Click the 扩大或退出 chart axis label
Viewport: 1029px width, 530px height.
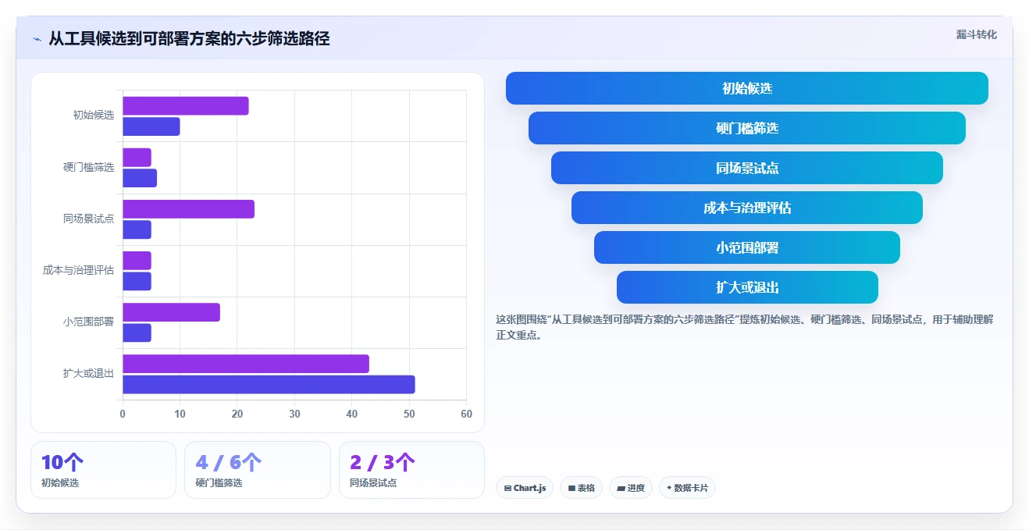[89, 373]
